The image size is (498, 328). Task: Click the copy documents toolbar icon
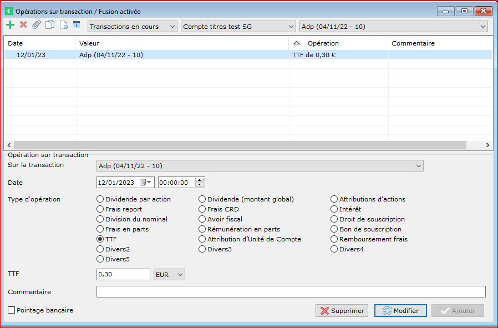[x=50, y=24]
